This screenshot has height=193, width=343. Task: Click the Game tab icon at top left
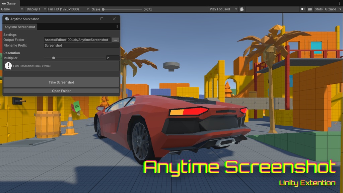point(4,3)
